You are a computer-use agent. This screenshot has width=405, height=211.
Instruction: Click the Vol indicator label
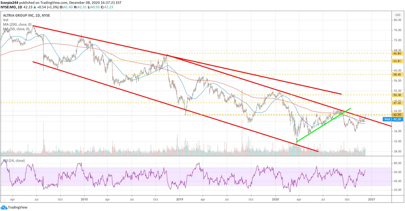coord(6,20)
